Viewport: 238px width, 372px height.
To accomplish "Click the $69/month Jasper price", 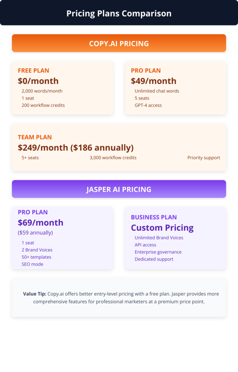I will 40,223.
